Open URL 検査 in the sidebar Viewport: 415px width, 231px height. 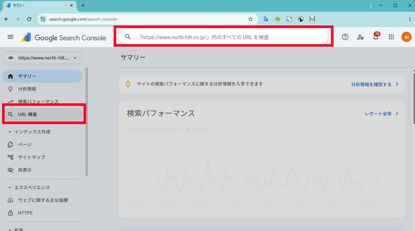(44, 114)
